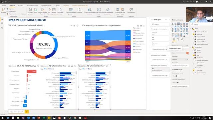The image size is (213, 120).
Task: Click search field in Фильтры pane
Action: (x=160, y=24)
